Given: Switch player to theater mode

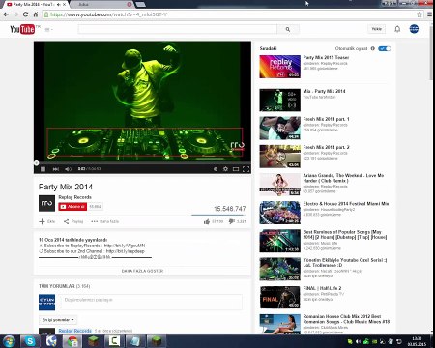Looking at the screenshot, I should [x=236, y=169].
